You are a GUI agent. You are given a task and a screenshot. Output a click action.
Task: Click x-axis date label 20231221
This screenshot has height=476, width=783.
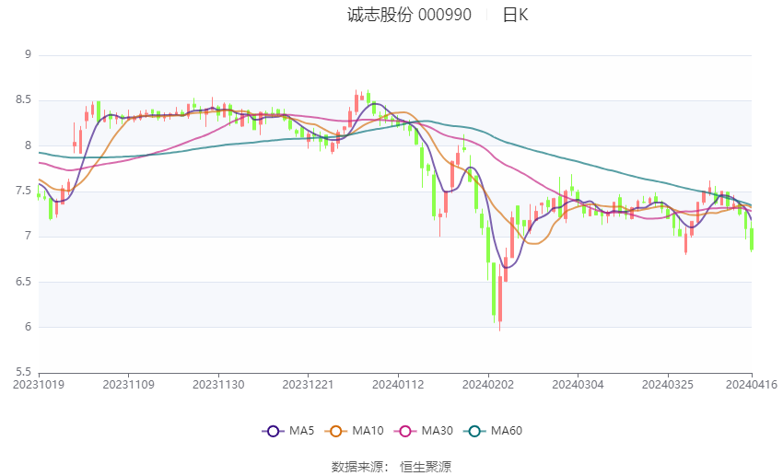pyautogui.click(x=308, y=385)
